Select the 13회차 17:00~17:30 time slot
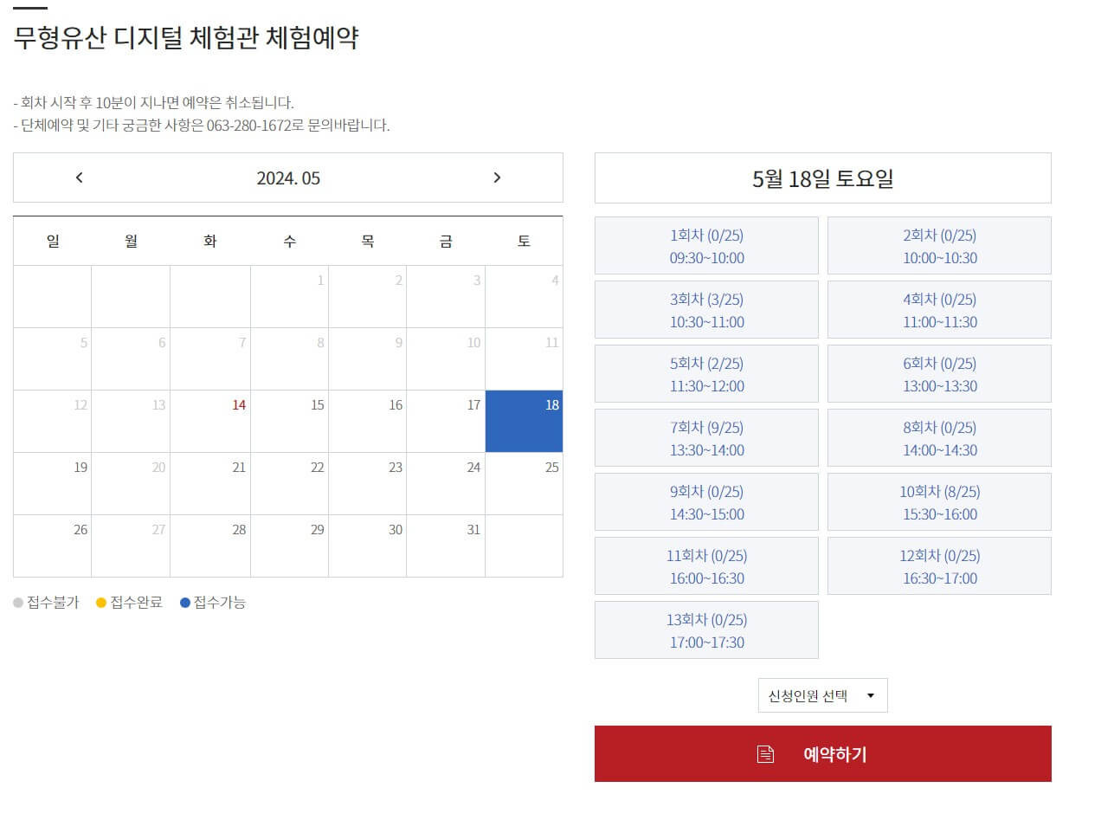The image size is (1101, 820). [x=706, y=630]
